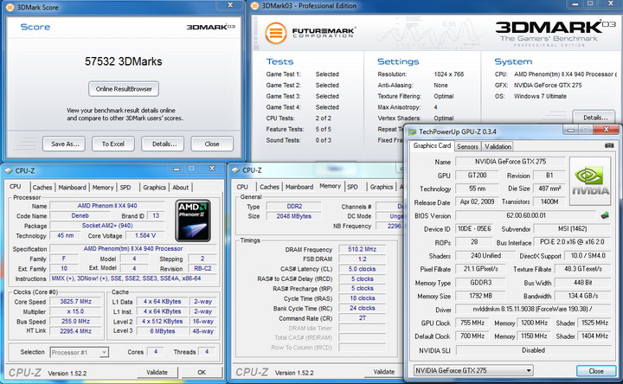Click the Core Speed value 3825.7 MHz

click(x=75, y=302)
